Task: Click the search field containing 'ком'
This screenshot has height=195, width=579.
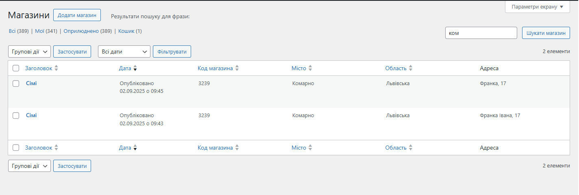Action: (x=481, y=33)
